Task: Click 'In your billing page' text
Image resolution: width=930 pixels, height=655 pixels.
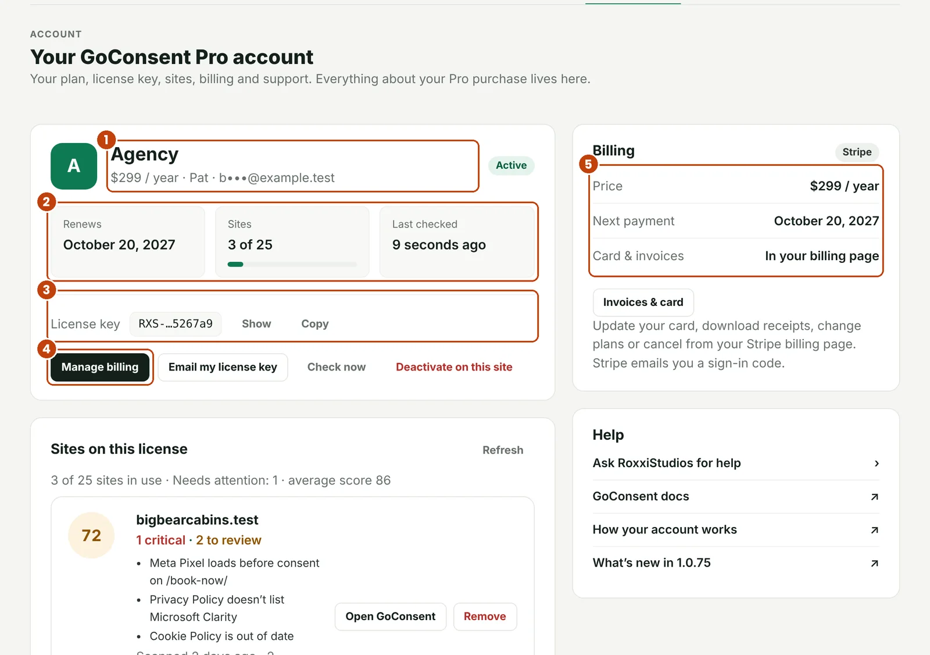Action: coord(822,256)
